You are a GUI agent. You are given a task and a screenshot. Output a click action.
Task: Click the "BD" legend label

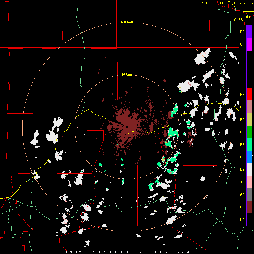click(x=242, y=120)
